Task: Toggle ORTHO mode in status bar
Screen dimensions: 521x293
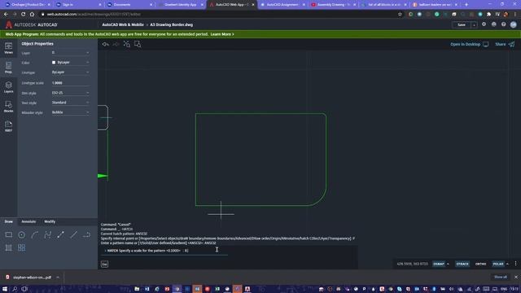Action: click(480, 264)
